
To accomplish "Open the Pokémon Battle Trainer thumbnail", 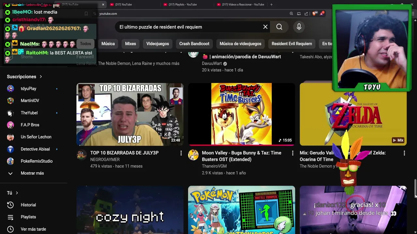I will (x=241, y=210).
